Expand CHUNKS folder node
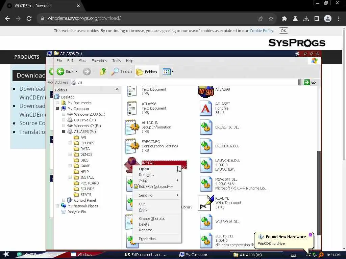Viewport: 346px width, 259px height. pos(70,143)
